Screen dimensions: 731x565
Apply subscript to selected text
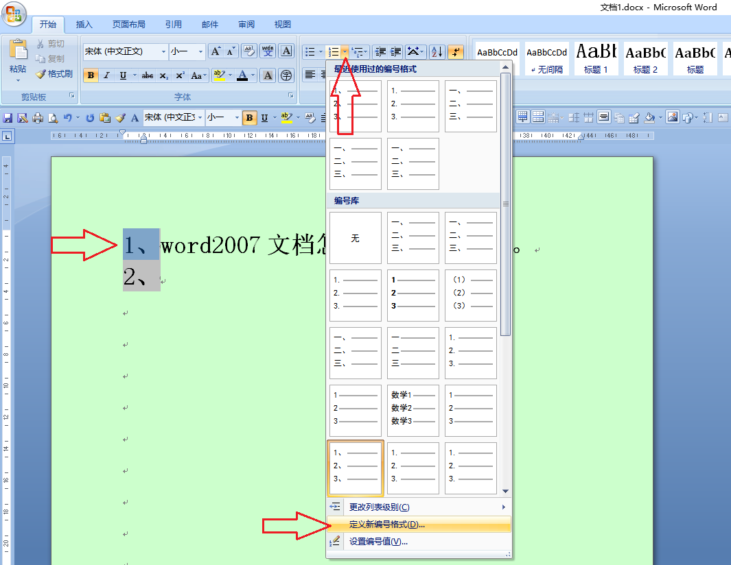point(163,75)
